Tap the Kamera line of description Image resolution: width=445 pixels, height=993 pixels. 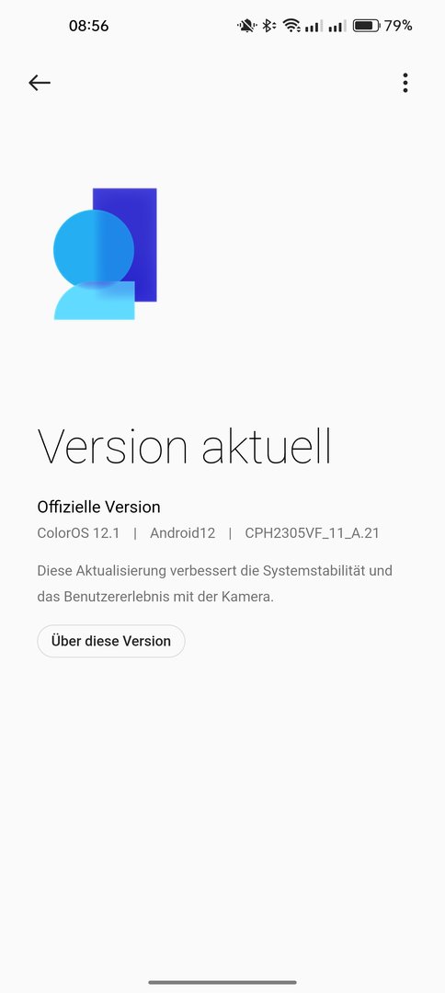pyautogui.click(x=155, y=597)
